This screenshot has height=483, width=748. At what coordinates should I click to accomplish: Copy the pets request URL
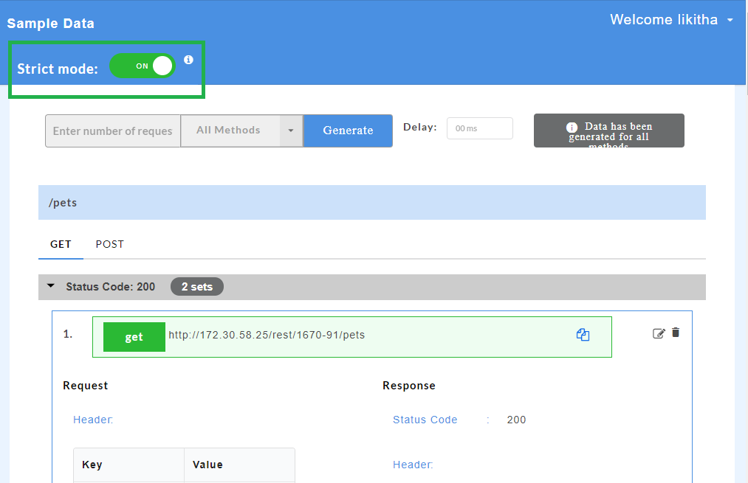pos(583,335)
